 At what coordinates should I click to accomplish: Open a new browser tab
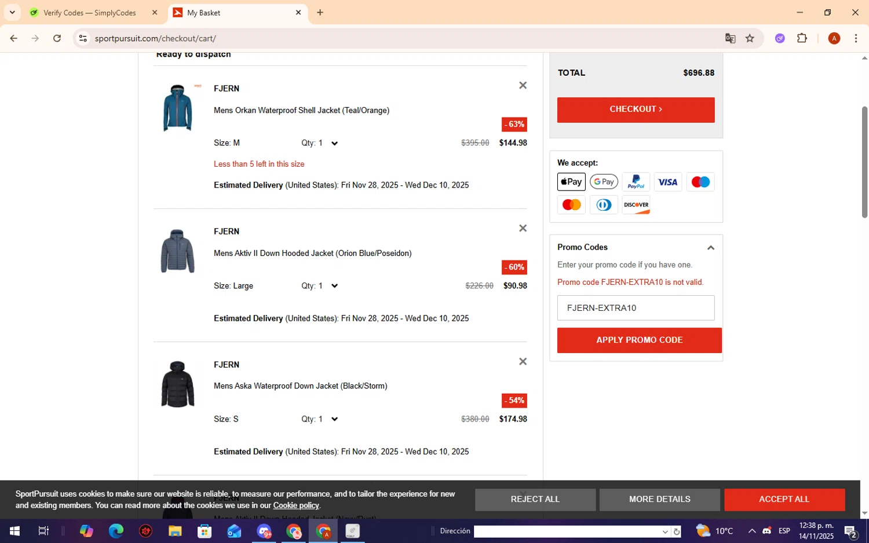tap(320, 12)
